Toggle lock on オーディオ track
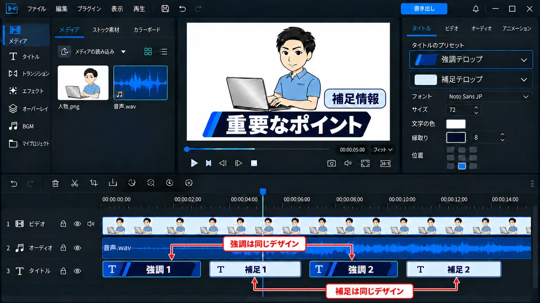This screenshot has width=540, height=303. click(63, 248)
